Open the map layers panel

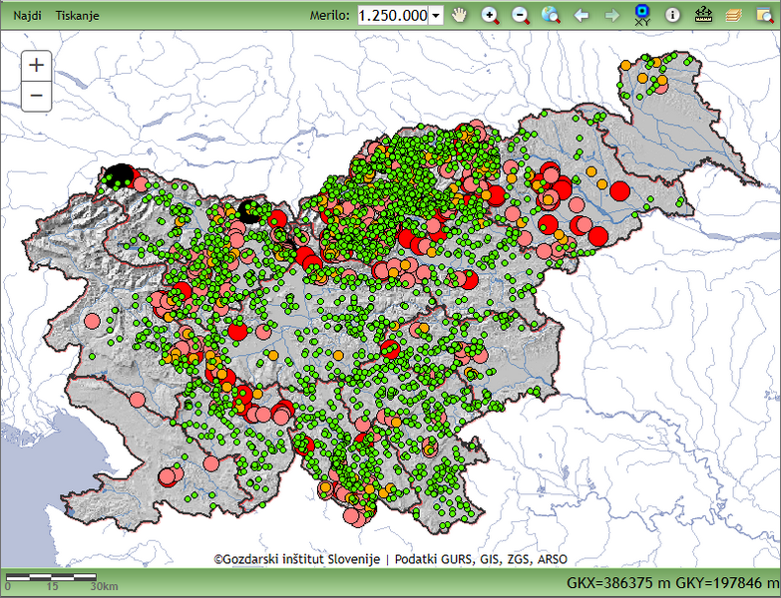(x=734, y=15)
